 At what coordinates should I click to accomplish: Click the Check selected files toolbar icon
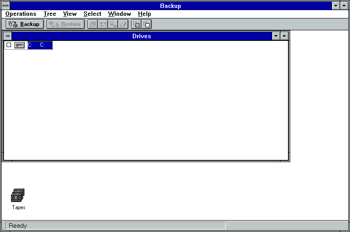coord(136,24)
